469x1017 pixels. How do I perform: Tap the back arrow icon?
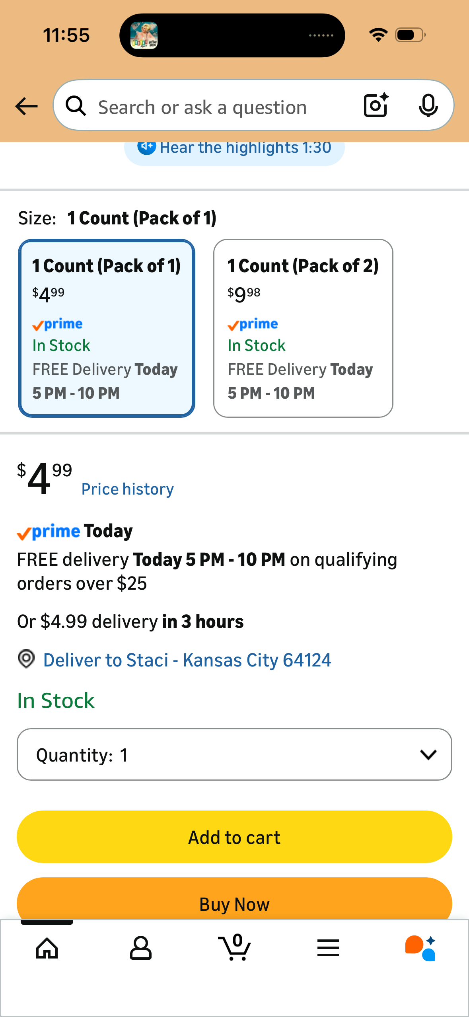[x=26, y=106]
